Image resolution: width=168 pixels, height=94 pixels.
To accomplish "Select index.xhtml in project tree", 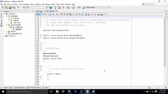I will [x=17, y=23].
